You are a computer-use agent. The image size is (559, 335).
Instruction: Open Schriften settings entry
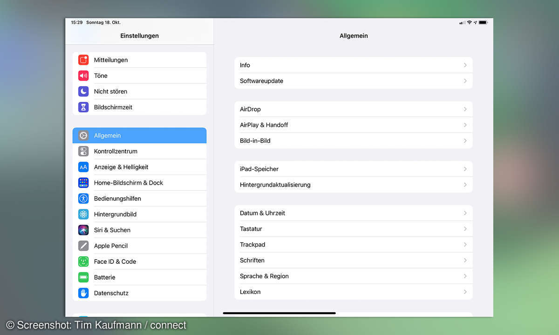[354, 261]
